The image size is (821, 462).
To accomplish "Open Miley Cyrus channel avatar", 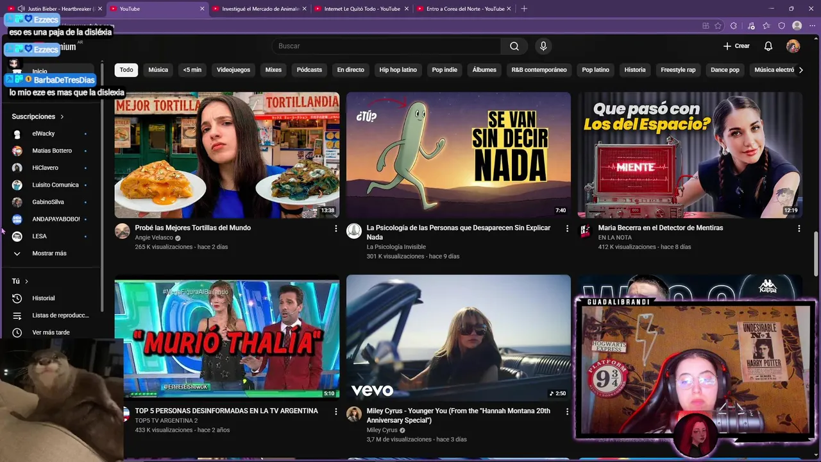I will (354, 414).
